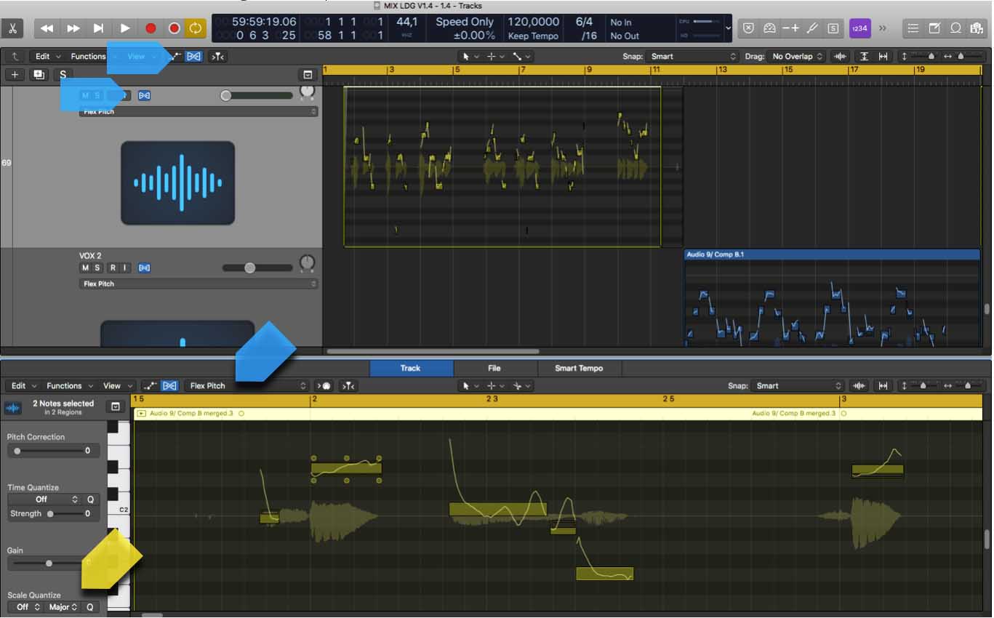The image size is (994, 618).
Task: Mute the VOX 2 track
Action: pos(85,268)
